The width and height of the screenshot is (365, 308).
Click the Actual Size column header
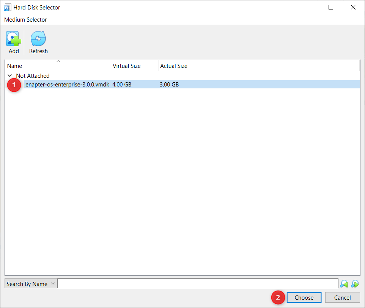click(x=173, y=66)
